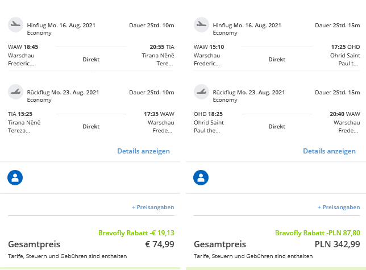This screenshot has height=270, width=366.
Task: Click the Bravofly Rabatt -PLN 87,80 label
Action: click(318, 233)
